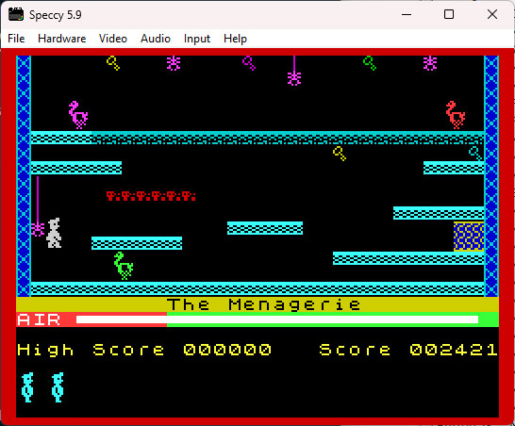The width and height of the screenshot is (515, 426).
Task: Minimize the Speccy window
Action: [407, 14]
